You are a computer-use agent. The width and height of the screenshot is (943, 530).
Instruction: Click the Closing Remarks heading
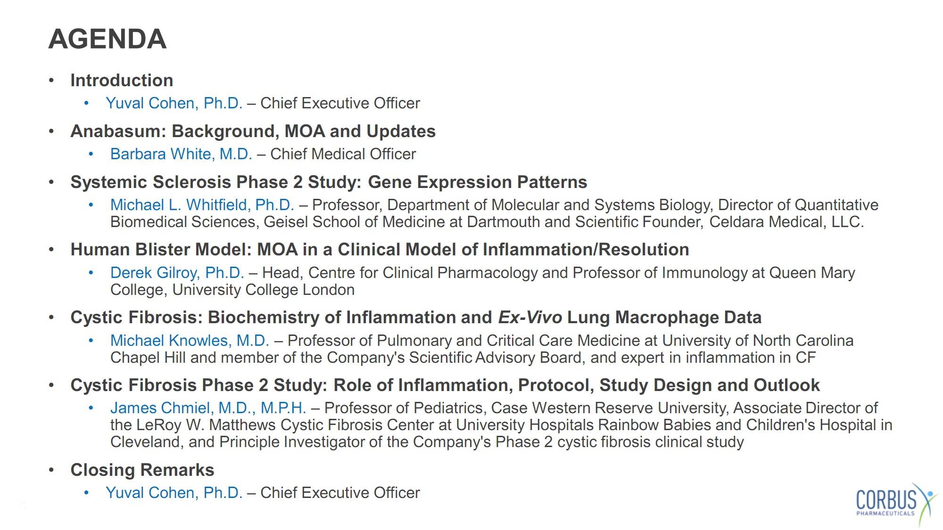tap(142, 470)
